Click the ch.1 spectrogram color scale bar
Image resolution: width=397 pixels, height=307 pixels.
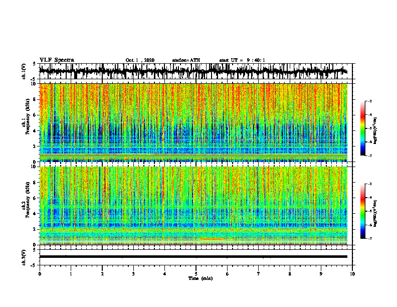[x=363, y=128]
